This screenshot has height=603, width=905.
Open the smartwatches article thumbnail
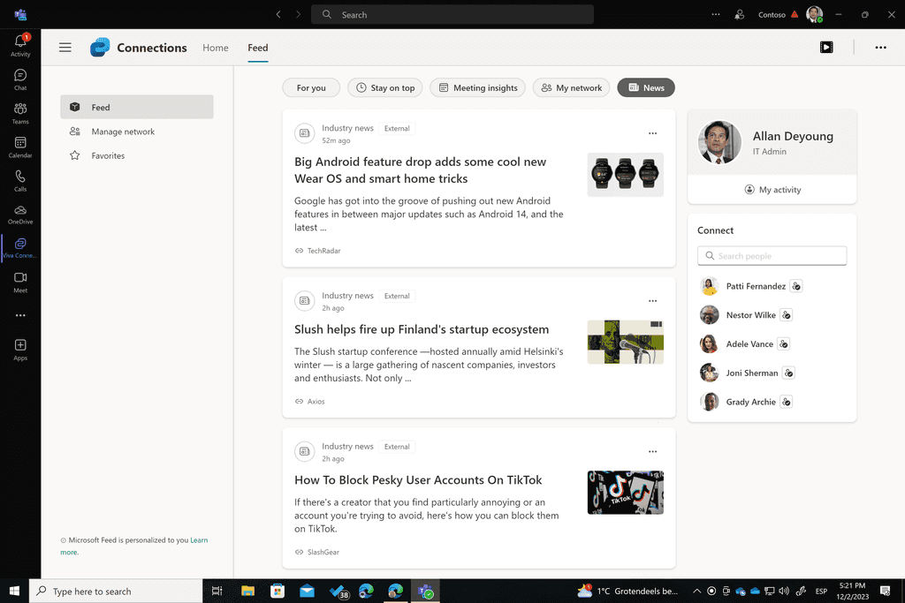(x=626, y=175)
